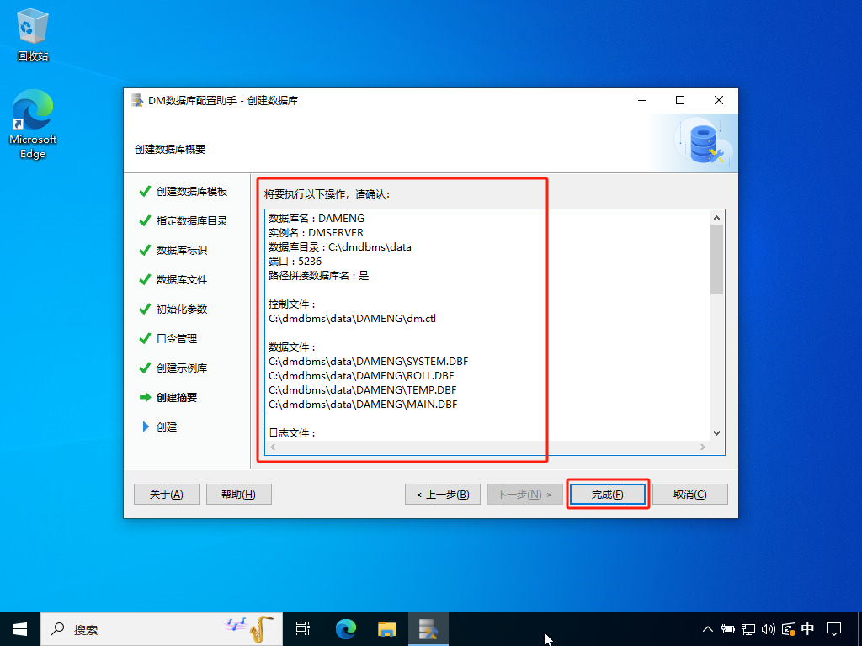Image resolution: width=862 pixels, height=646 pixels.
Task: Click the 日志文件： heading in summary
Action: click(x=292, y=433)
